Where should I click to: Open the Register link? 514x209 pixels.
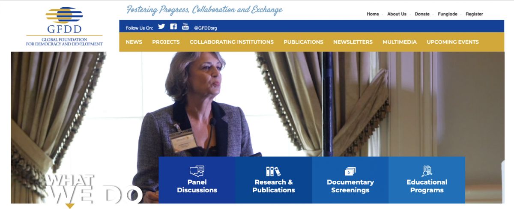pyautogui.click(x=474, y=14)
